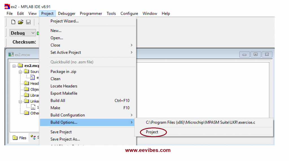Collapse the Linker Script tree node
289x161 pixels.
20,102
